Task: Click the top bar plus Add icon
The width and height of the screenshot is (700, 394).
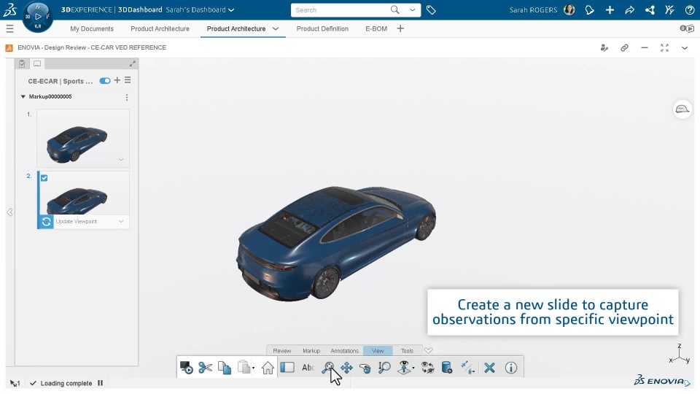Action: click(x=610, y=9)
